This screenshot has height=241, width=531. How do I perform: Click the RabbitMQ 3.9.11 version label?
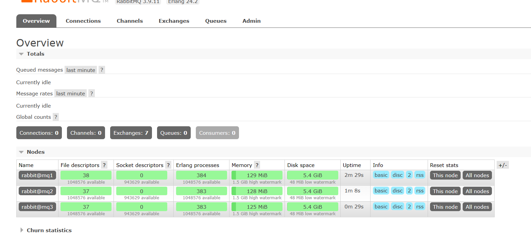[x=138, y=2]
